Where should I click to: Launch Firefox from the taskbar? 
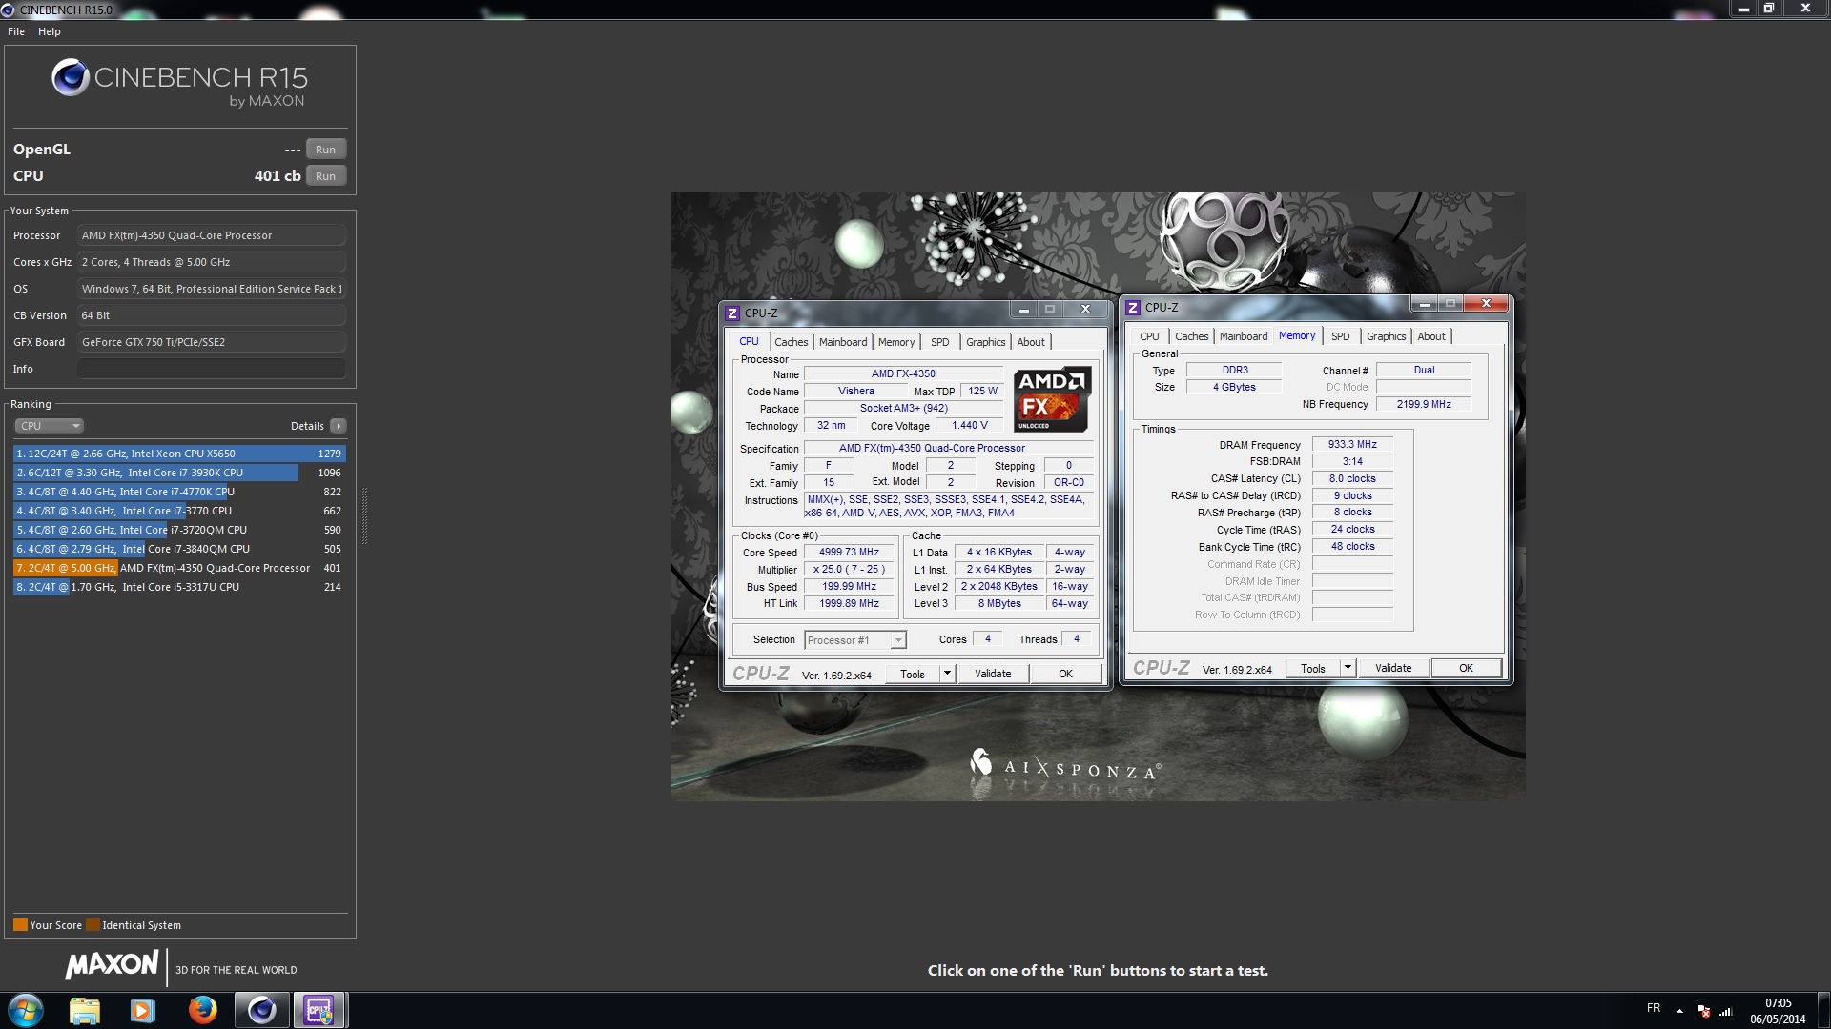click(x=202, y=1010)
